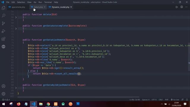The width and height of the screenshot is (190, 107).
Task: Run the PHP file with play icon
Action: click(177, 7)
